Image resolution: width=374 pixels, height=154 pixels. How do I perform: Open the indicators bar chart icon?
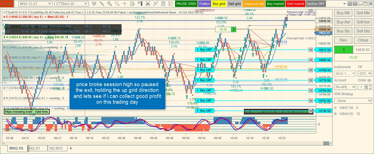point(148,4)
